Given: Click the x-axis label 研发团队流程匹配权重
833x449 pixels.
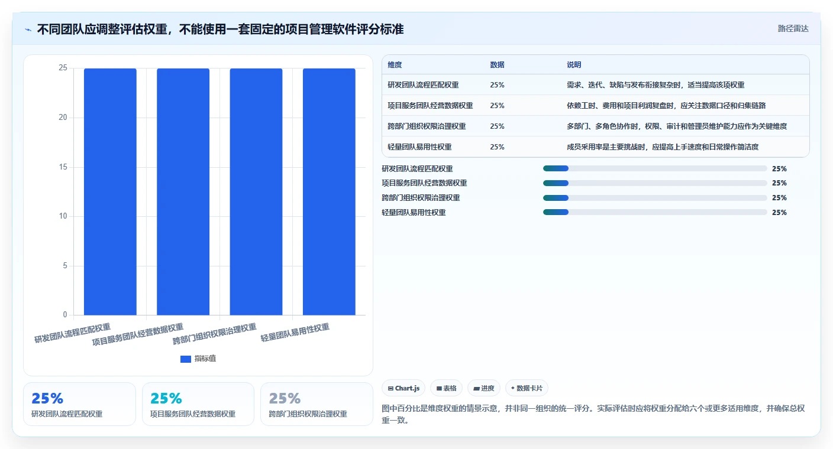Looking at the screenshot, I should tap(72, 333).
